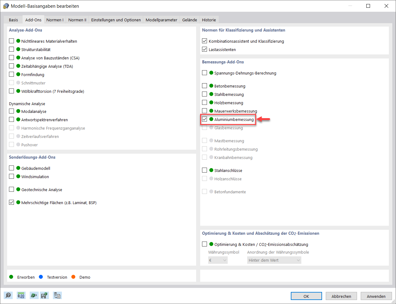Switch to the Normen I tab
Viewport: 396px width, 304px height.
[55, 20]
